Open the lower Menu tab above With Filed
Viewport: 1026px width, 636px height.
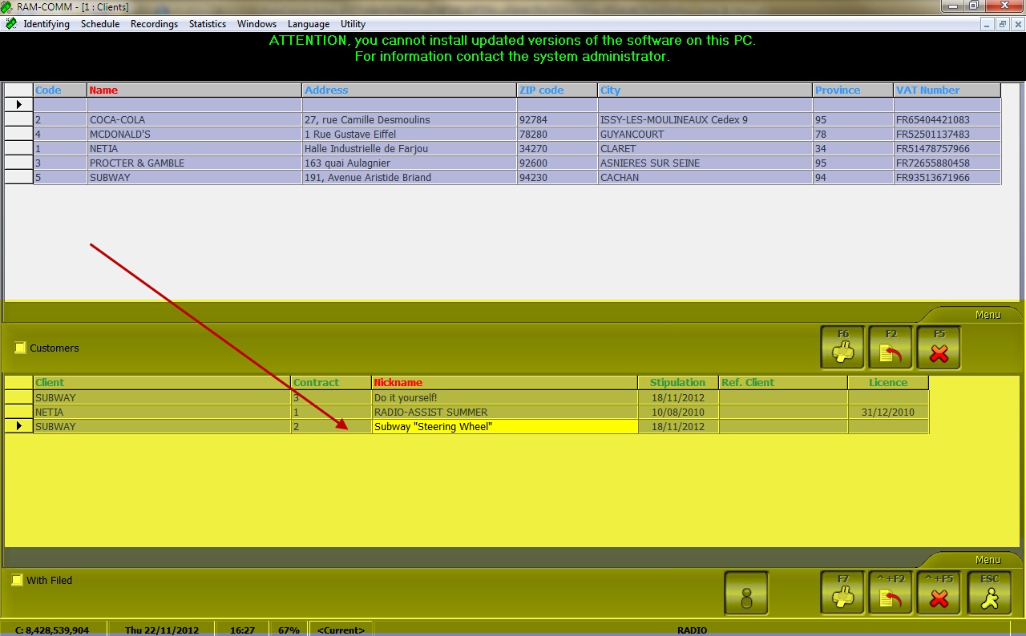pos(988,560)
